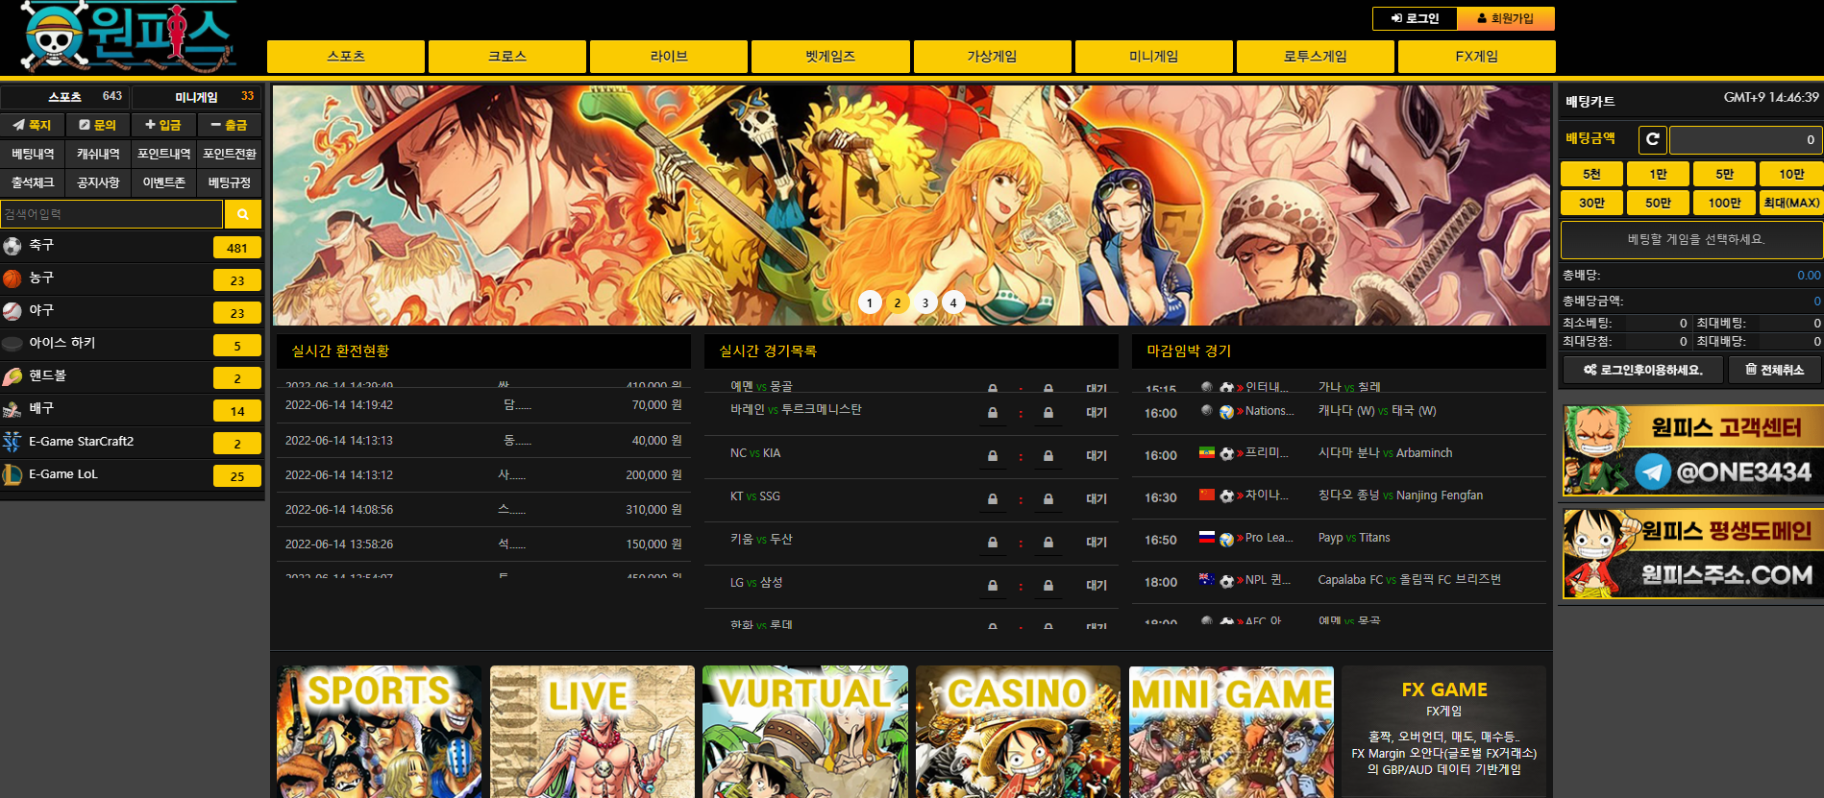
Task: Select the ice hockey puck icon
Action: [12, 344]
